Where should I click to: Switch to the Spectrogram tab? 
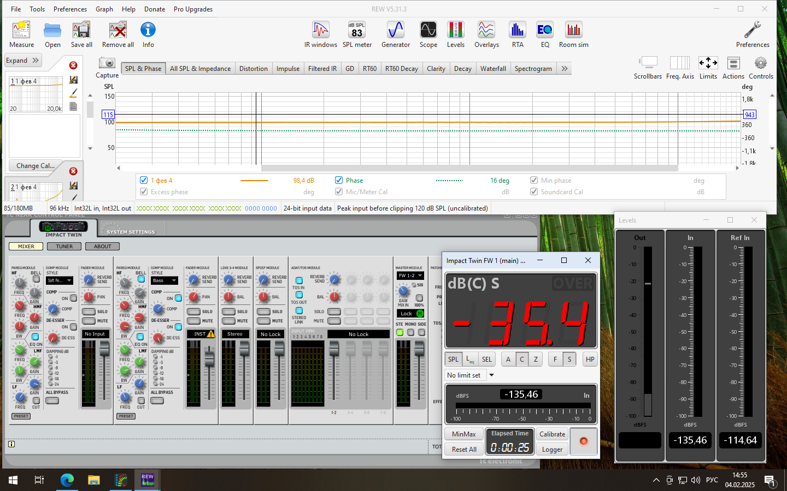533,68
